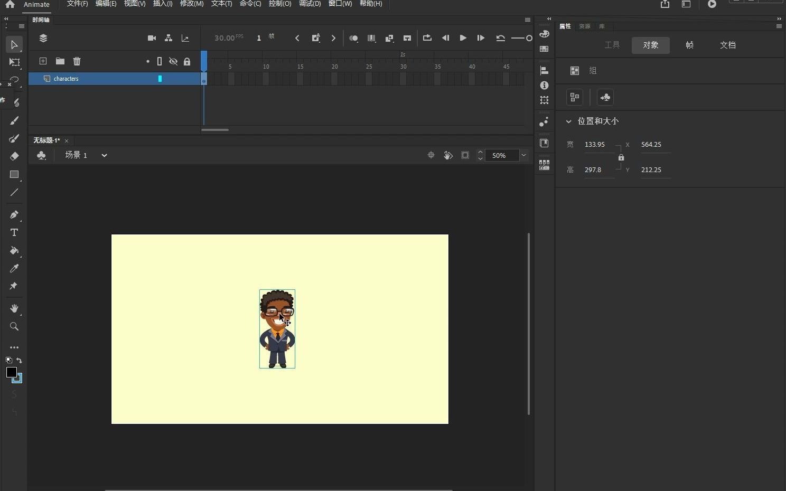
Task: Select the Rectangle tool
Action: click(14, 175)
